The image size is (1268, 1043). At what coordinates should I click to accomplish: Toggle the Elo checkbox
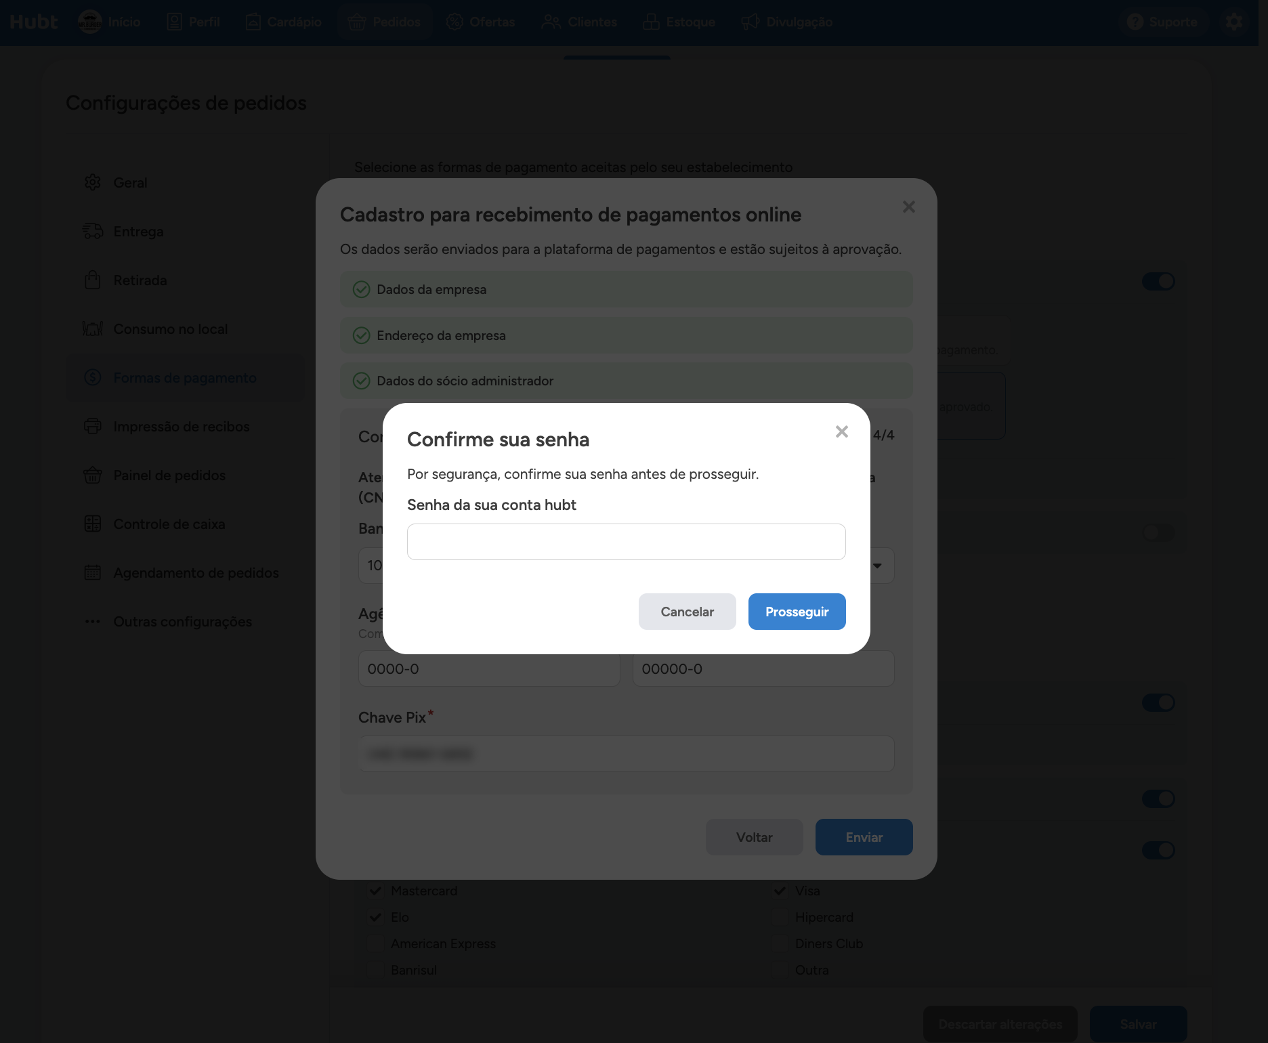[x=375, y=917]
